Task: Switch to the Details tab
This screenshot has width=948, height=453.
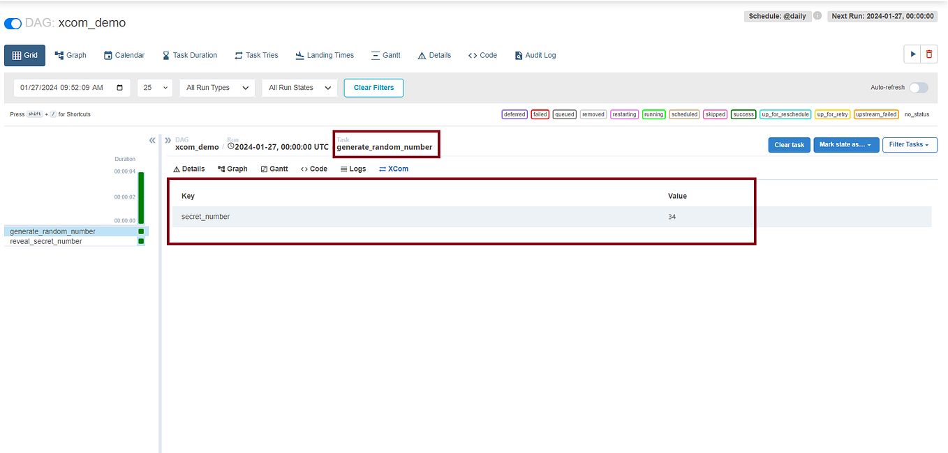Action: [x=188, y=169]
